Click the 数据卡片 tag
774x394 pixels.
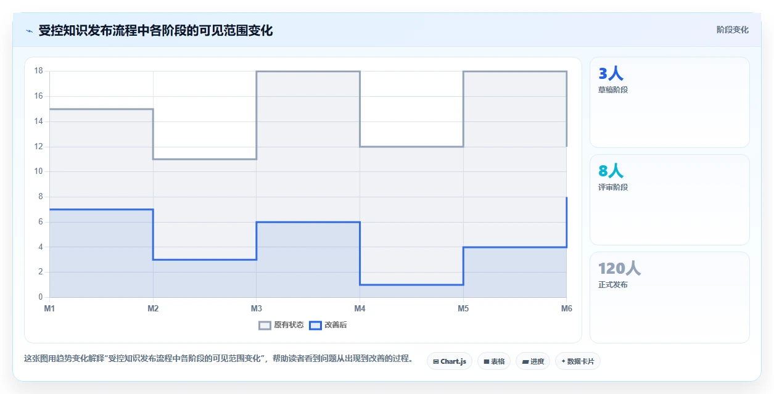578,361
